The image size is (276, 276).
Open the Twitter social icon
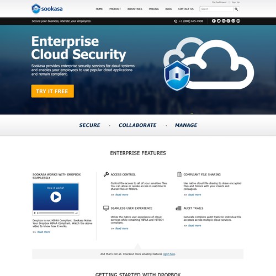[x=219, y=21]
